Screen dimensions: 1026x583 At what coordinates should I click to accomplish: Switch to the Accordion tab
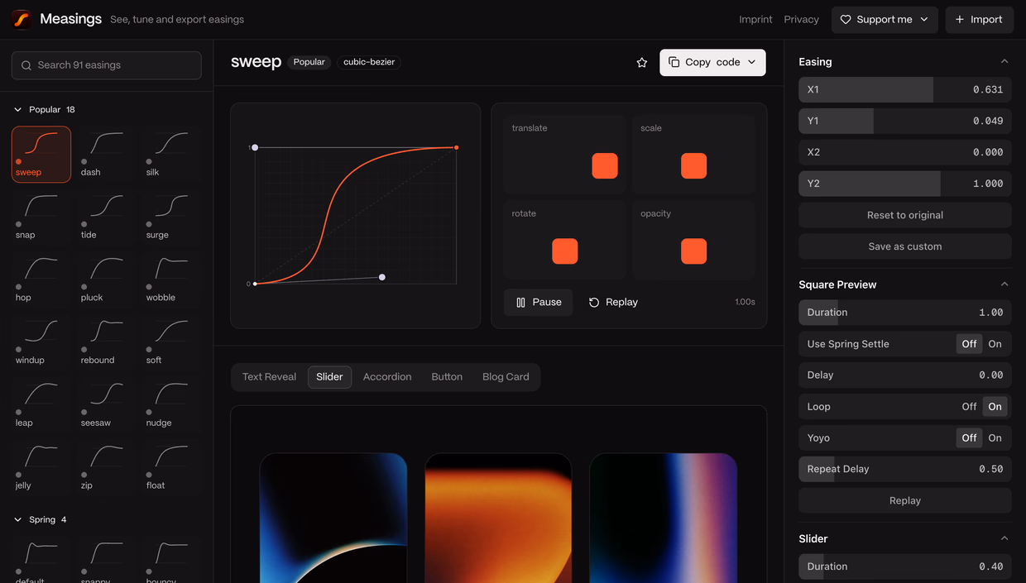pos(387,377)
